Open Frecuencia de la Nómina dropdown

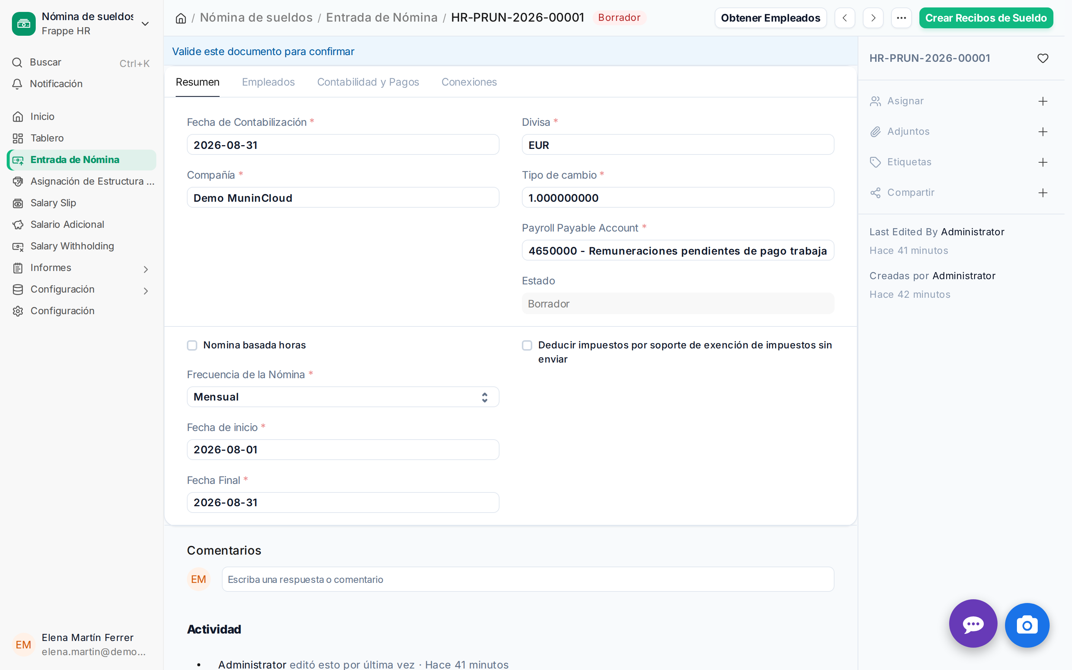[343, 397]
